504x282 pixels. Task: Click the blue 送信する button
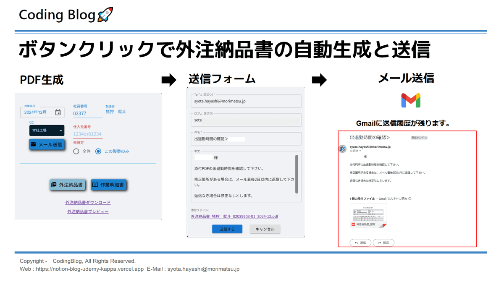coord(227,229)
